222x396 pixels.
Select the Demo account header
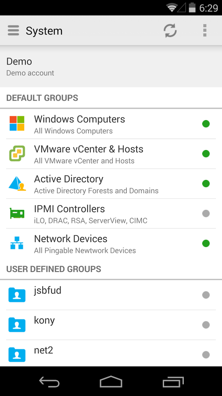point(111,67)
